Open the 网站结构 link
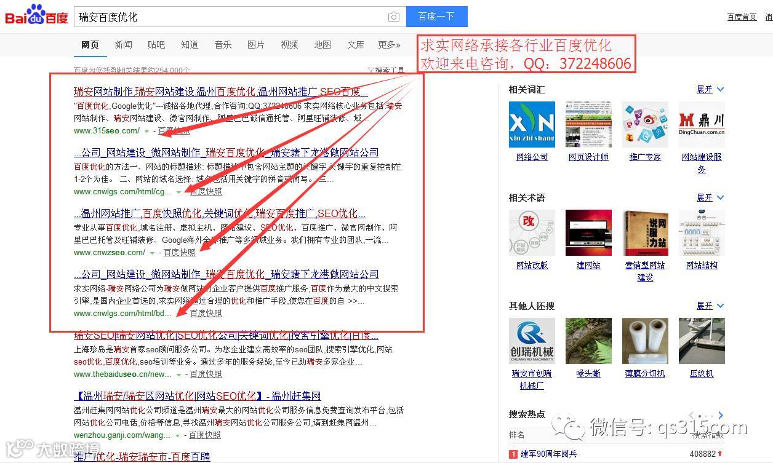773x463 pixels. (x=702, y=266)
